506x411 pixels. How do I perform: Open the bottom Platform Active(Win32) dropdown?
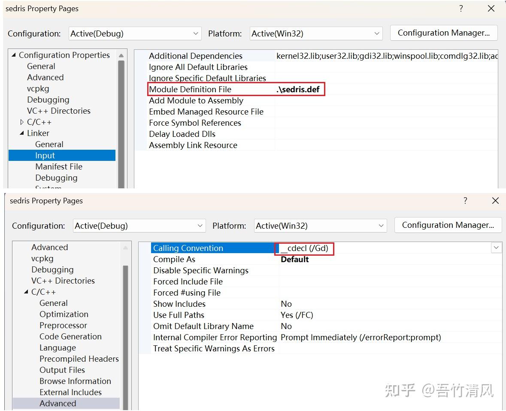click(321, 226)
